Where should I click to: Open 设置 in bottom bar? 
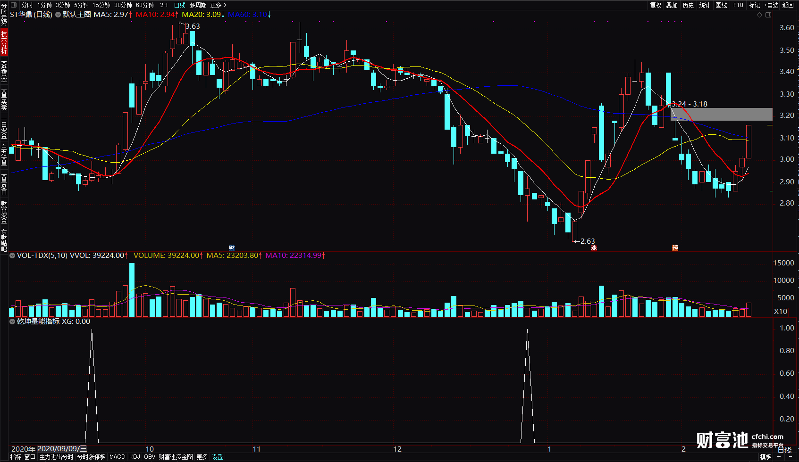(217, 457)
